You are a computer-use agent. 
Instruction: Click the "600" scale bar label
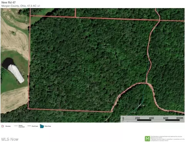(166, 118)
